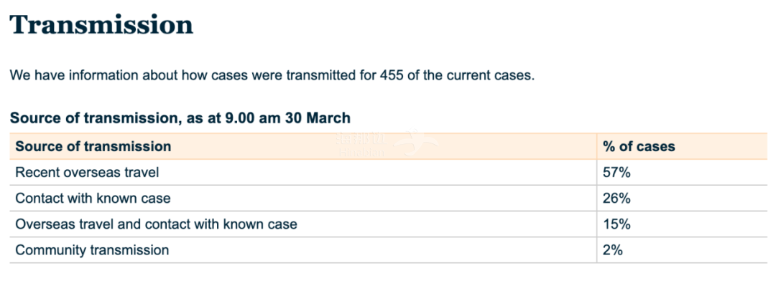The width and height of the screenshot is (776, 286).
Task: Click the table caption dated 30 March
Action: click(180, 118)
